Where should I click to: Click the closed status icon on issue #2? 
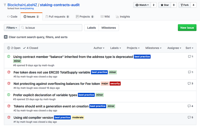(9, 106)
